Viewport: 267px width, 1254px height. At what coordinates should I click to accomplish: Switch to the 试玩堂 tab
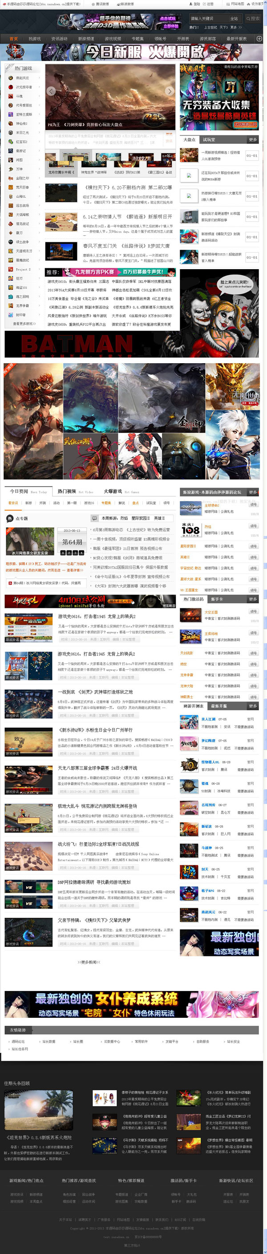(x=209, y=140)
